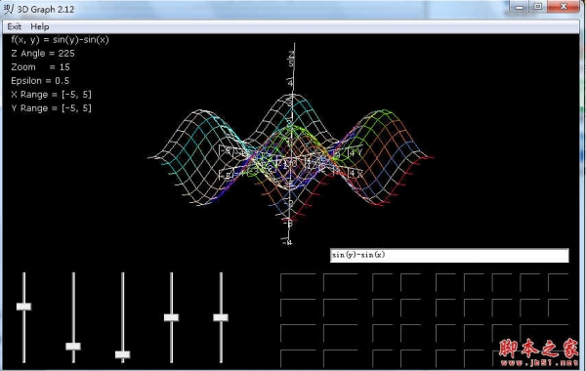Click the sin(y)-sin(x) formula input field
The image size is (586, 371).
coord(449,255)
